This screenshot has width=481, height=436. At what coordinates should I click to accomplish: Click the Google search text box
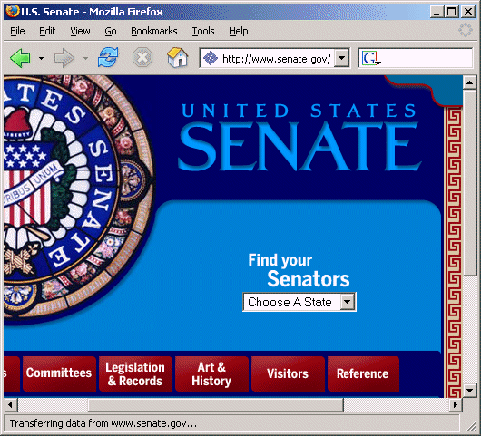[x=427, y=58]
